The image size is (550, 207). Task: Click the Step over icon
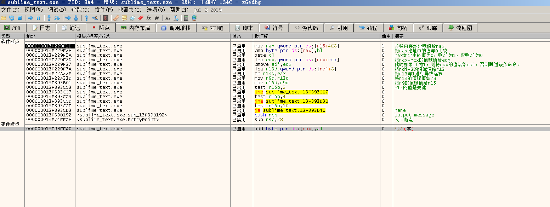(57, 18)
